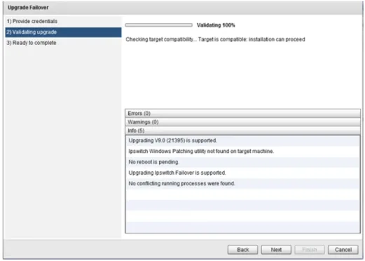Proceed with the Next button

(x=276, y=250)
